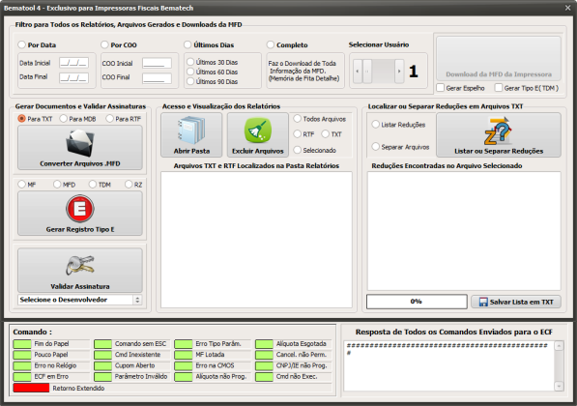Screen dimensions: 577x406
Task: Select TXT files deletion option
Action: click(x=326, y=134)
